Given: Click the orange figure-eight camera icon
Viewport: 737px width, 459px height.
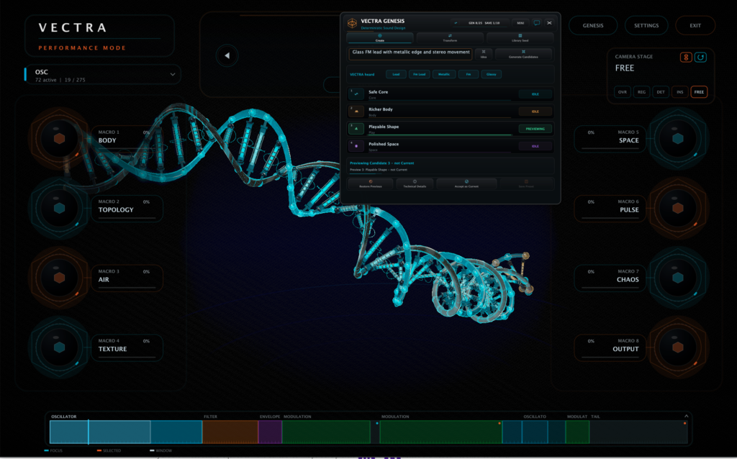Looking at the screenshot, I should coord(686,58).
